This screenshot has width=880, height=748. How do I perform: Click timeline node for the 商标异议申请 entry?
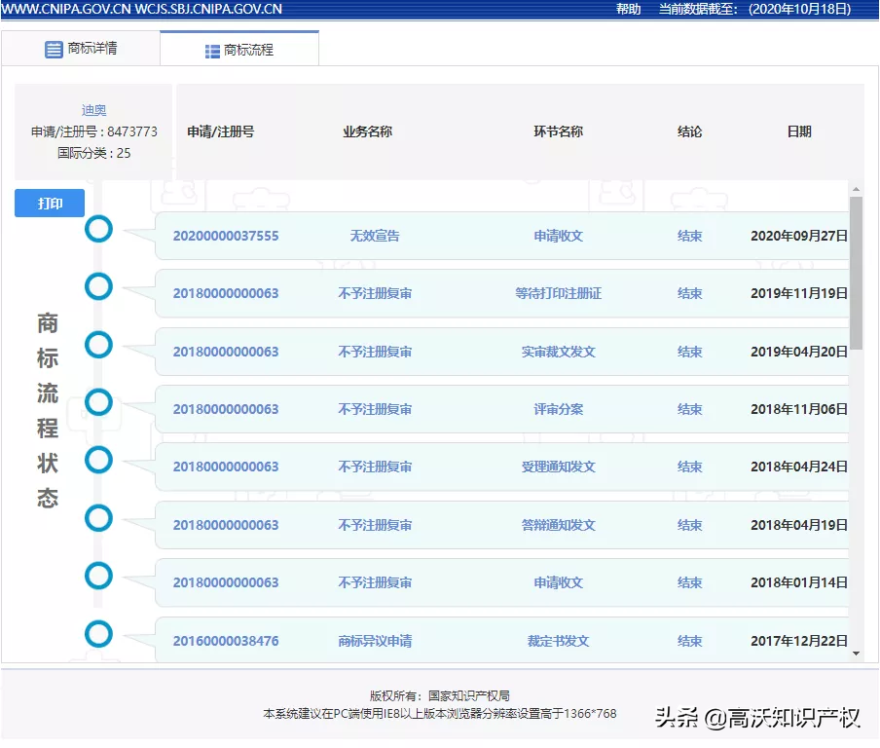98,634
